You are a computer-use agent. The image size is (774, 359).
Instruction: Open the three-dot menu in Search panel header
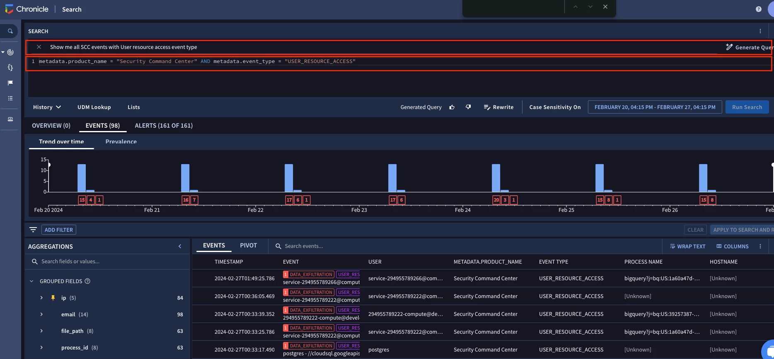(x=760, y=31)
